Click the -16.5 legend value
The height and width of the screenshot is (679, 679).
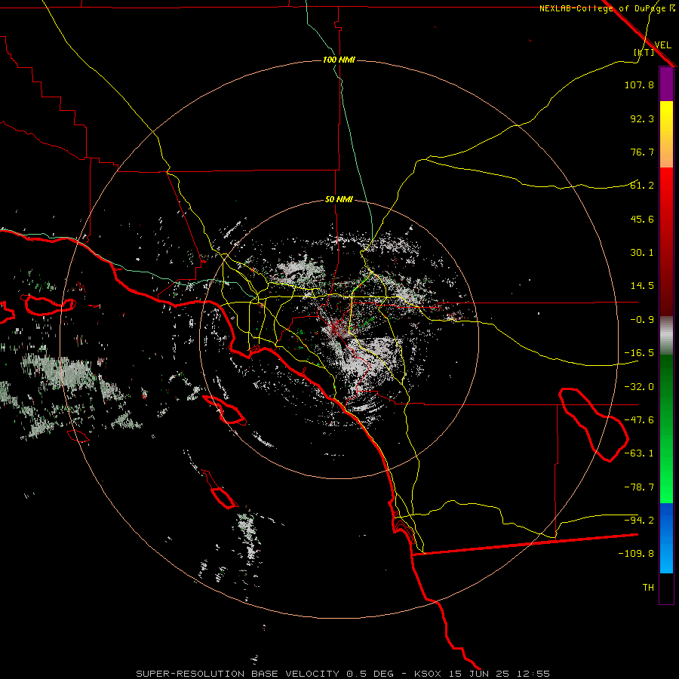pos(639,353)
